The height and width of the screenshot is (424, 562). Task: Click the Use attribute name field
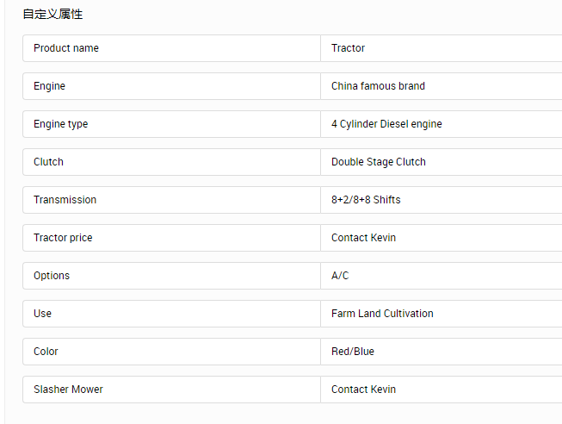[171, 314]
